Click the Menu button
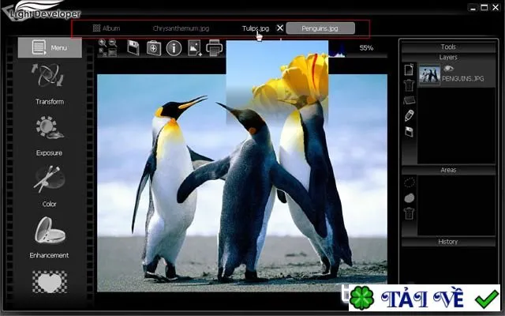The image size is (505, 316). pyautogui.click(x=50, y=47)
